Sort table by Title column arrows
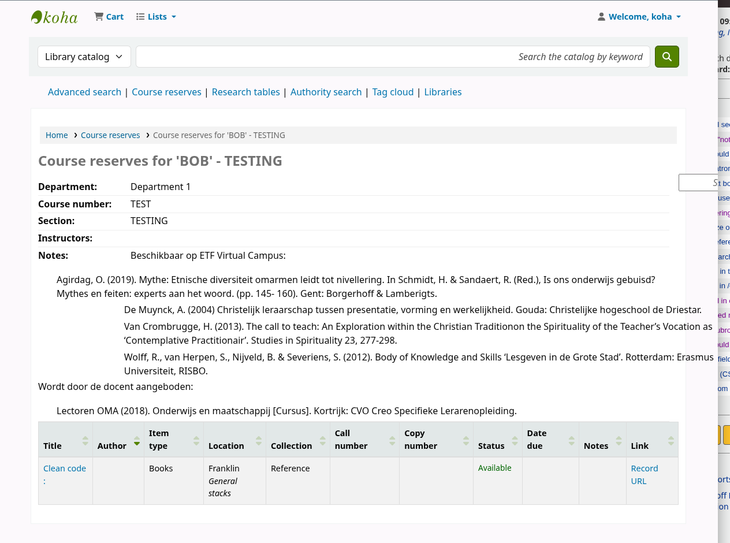Screen dimensions: 730x543 tap(85, 440)
